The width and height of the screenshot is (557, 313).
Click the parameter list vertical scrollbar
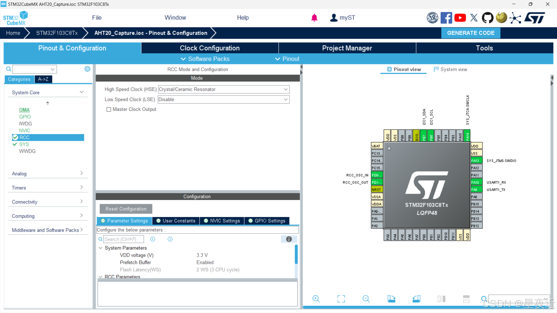pos(296,254)
